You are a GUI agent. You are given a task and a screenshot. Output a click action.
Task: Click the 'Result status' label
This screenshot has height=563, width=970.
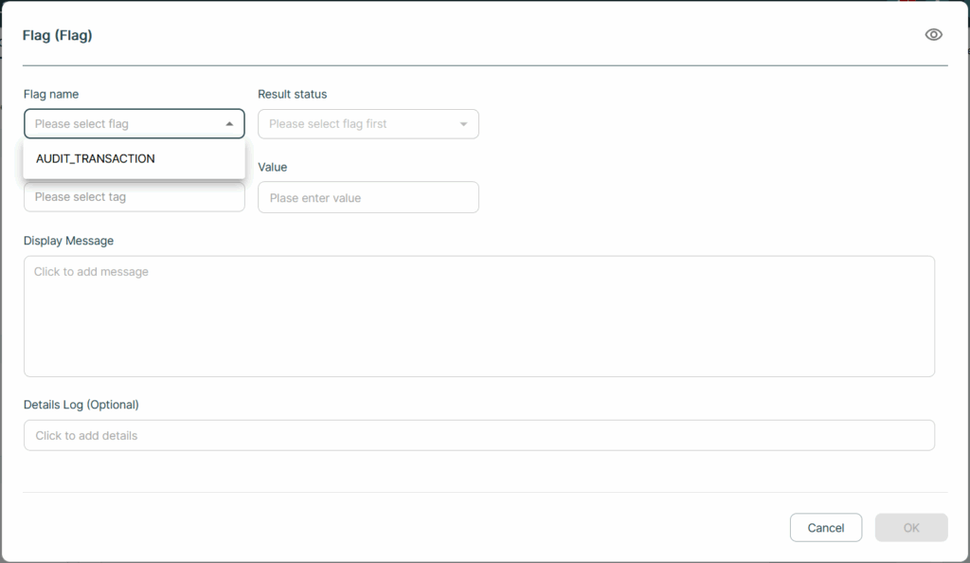pyautogui.click(x=292, y=94)
